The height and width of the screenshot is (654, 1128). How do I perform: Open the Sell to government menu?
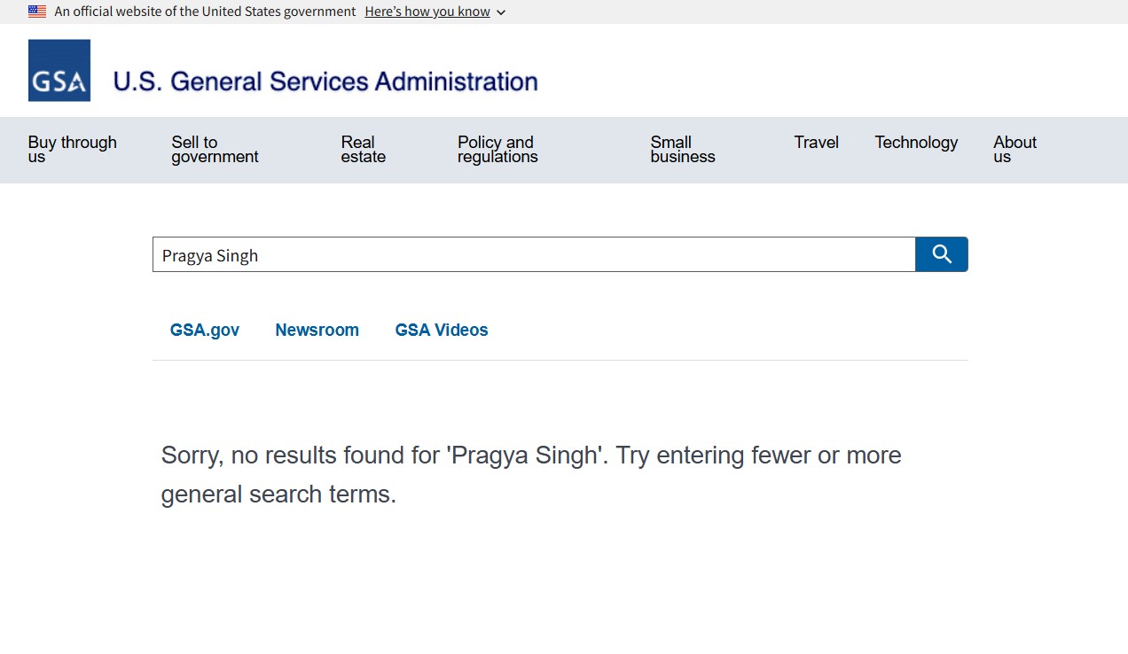click(215, 149)
